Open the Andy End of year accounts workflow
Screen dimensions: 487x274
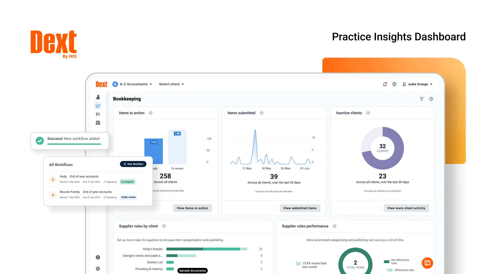coord(98,179)
